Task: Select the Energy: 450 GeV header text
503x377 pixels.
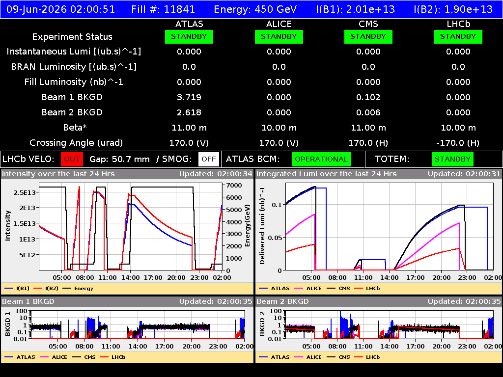Action: pyautogui.click(x=255, y=9)
